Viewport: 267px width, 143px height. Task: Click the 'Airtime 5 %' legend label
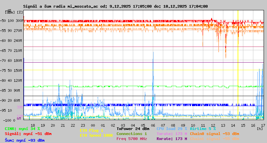pos(203,129)
